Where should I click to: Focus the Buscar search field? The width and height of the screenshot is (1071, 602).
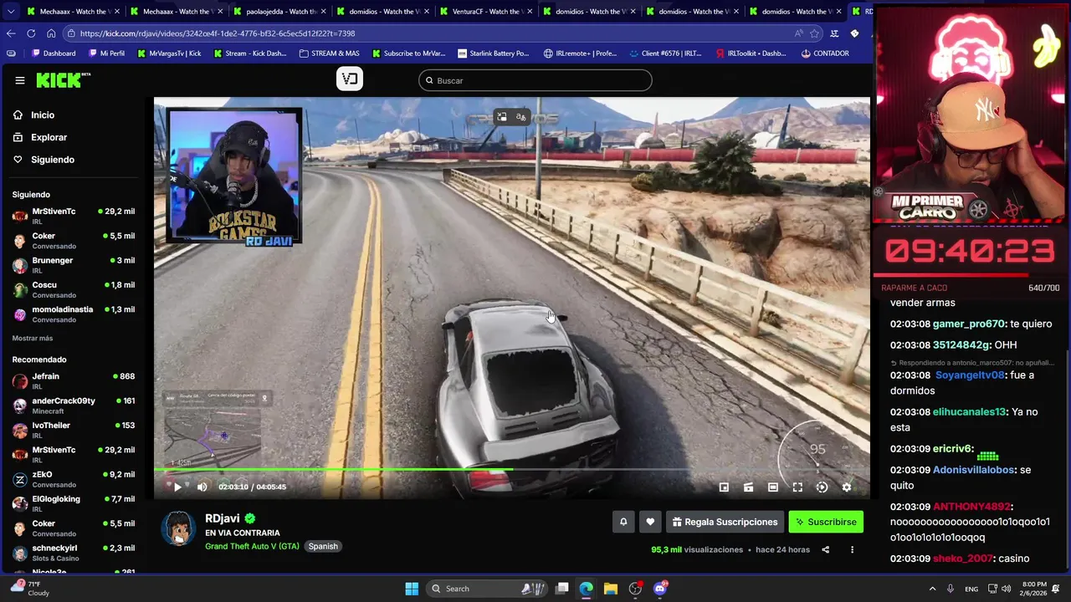click(x=535, y=80)
